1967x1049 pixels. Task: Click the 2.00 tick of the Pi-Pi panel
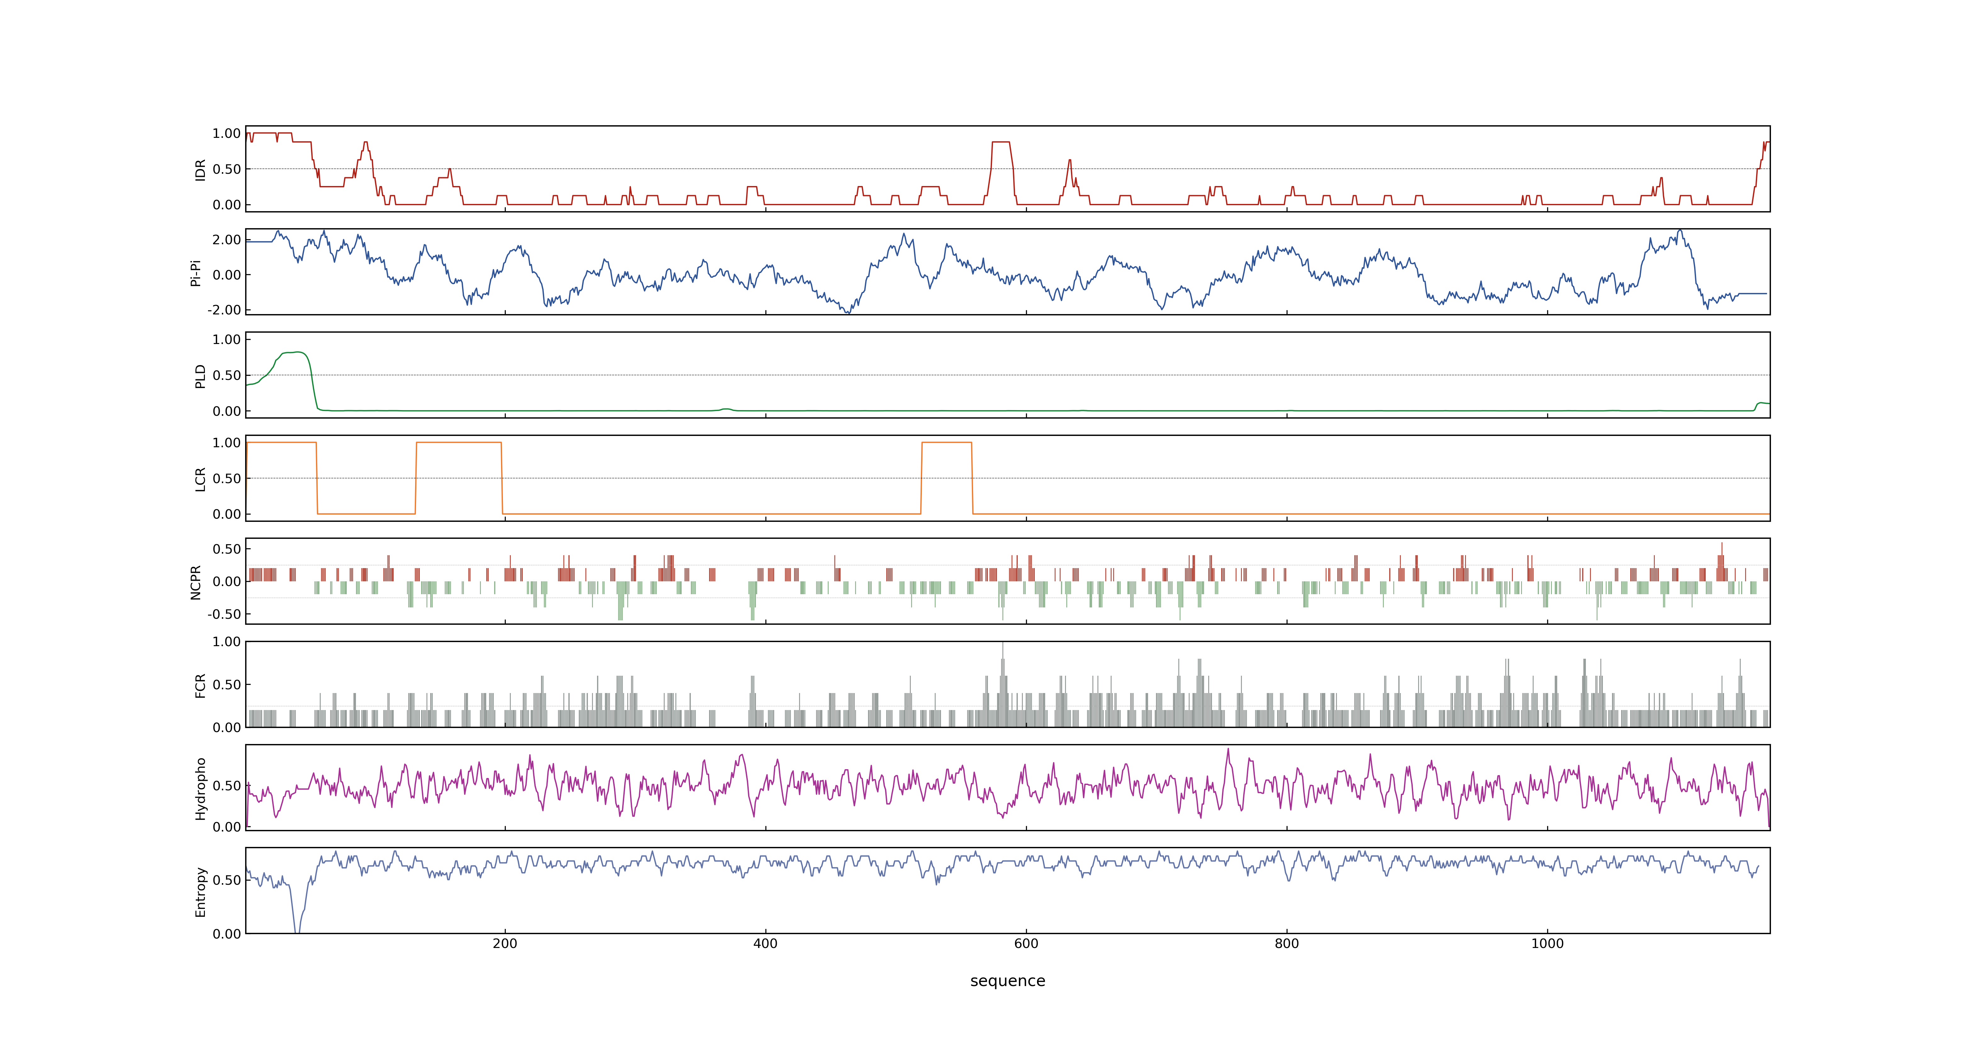(x=227, y=240)
